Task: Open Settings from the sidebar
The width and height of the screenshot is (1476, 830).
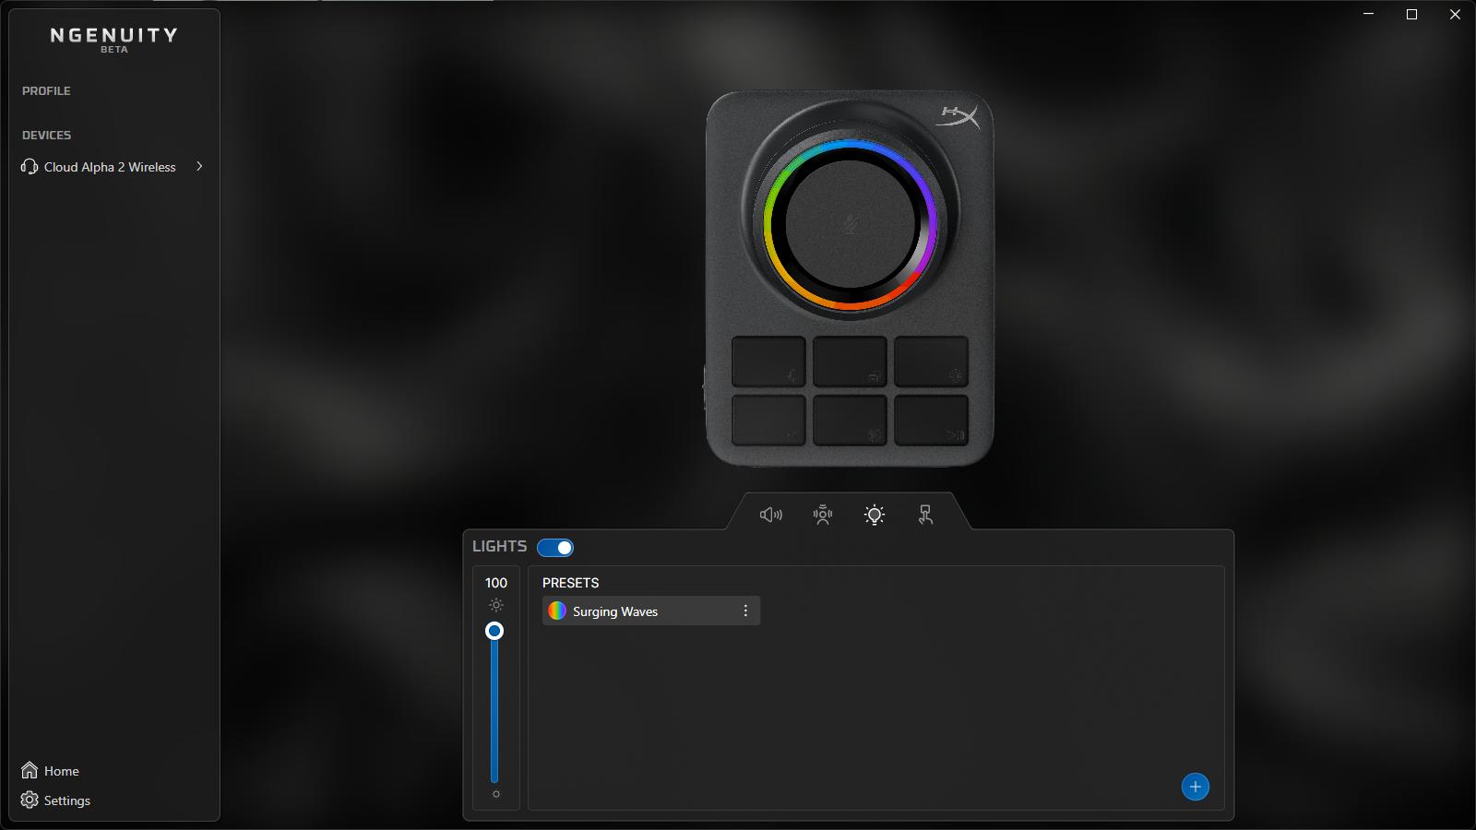Action: (66, 800)
